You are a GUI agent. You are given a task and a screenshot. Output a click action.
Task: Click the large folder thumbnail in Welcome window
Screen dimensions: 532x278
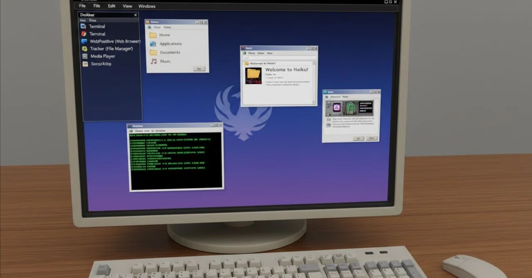point(254,76)
